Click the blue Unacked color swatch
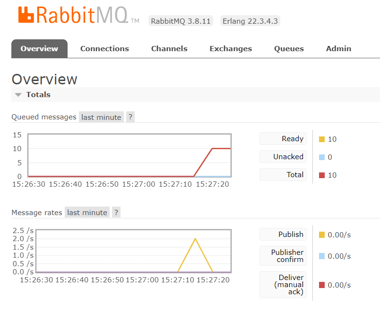The width and height of the screenshot is (380, 316). point(322,157)
